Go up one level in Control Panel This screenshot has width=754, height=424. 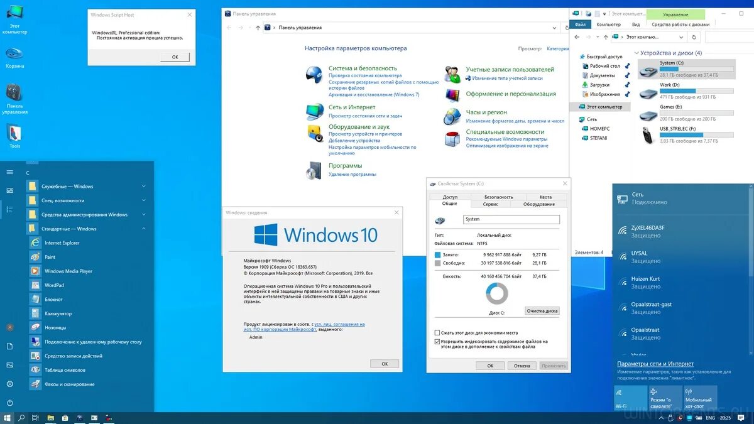point(258,28)
